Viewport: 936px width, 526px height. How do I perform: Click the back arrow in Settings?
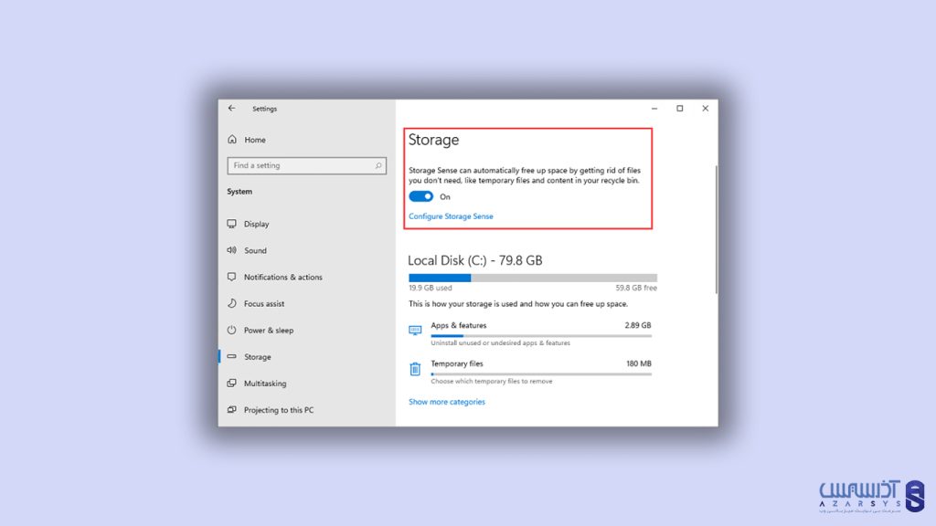tap(231, 109)
